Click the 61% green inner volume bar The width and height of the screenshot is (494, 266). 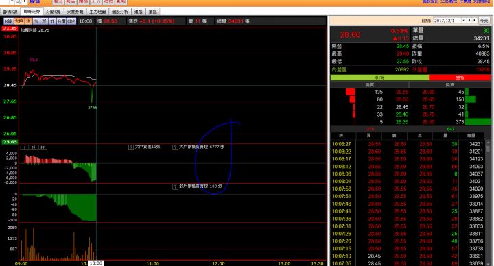tap(379, 77)
